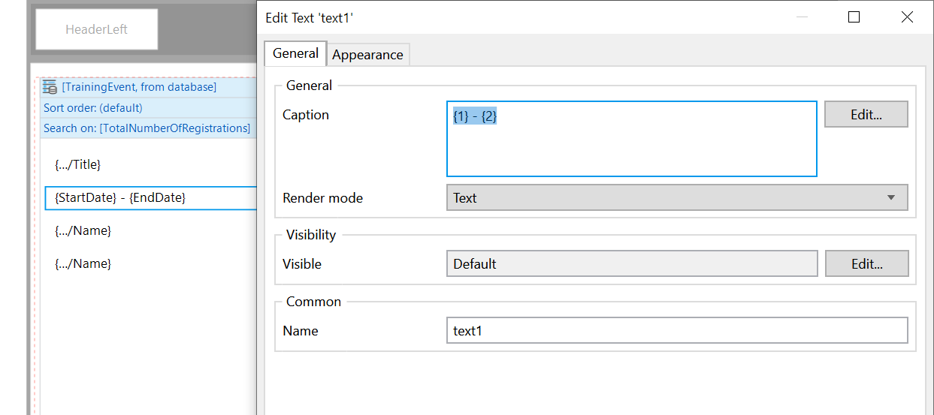Select the {.../Title} text widget
Viewport: 934px width, 415px height.
point(78,164)
